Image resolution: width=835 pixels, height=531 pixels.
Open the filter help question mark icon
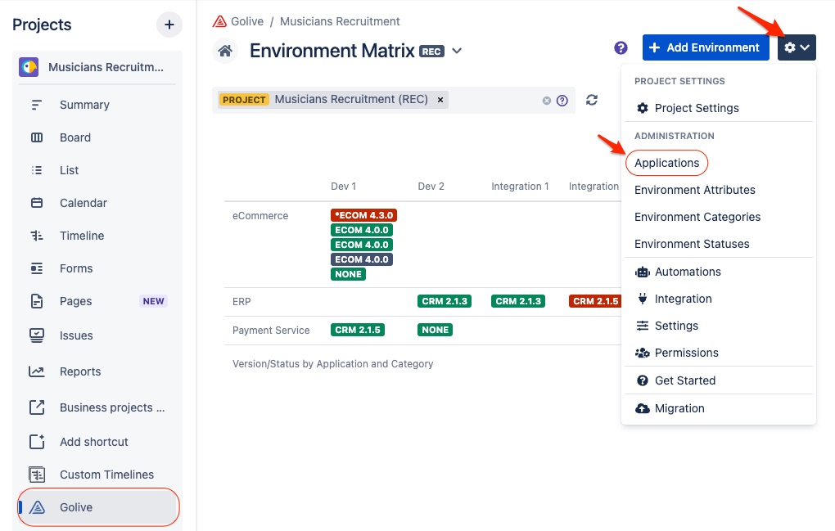(562, 101)
